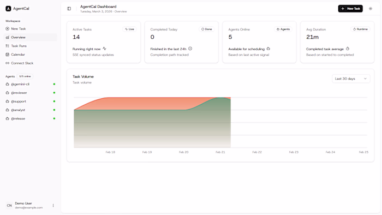Click the Agents Online value 5

[230, 37]
